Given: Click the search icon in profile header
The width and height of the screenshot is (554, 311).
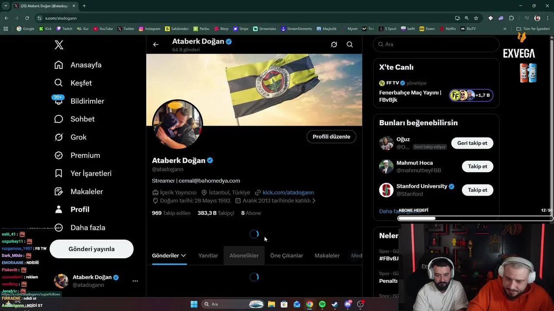Looking at the screenshot, I should click(350, 44).
